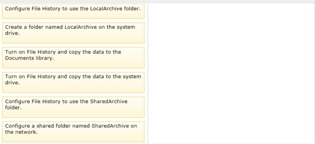Click the word "drive." in the Create folder box
Screen dimensions: 315x144
click(x=12, y=33)
